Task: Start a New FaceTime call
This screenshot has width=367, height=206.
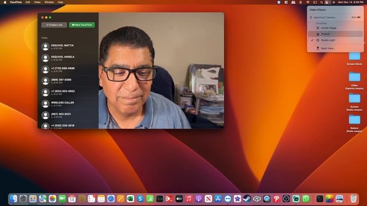Action: pos(82,25)
